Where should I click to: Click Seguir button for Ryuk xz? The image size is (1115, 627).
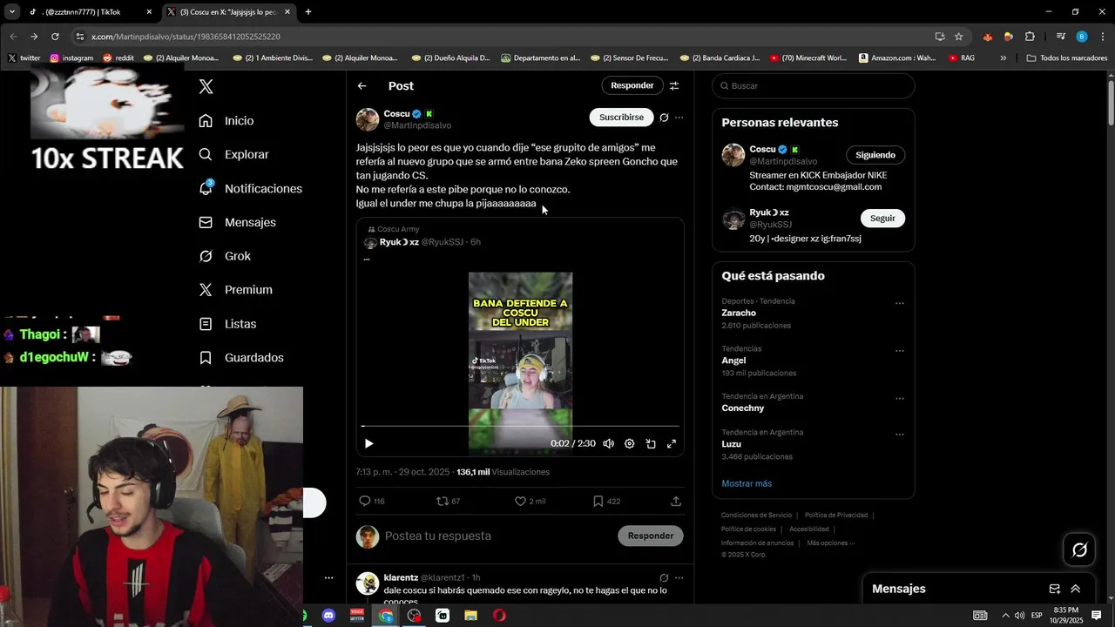[882, 218]
